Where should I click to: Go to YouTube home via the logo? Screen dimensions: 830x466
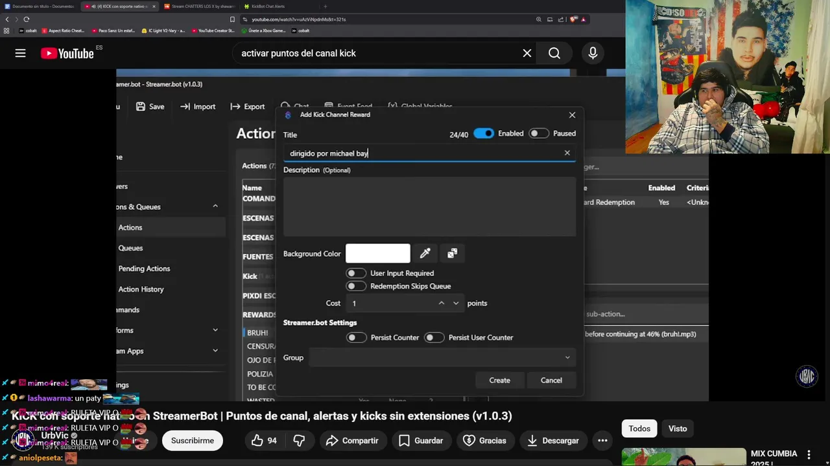coord(67,53)
